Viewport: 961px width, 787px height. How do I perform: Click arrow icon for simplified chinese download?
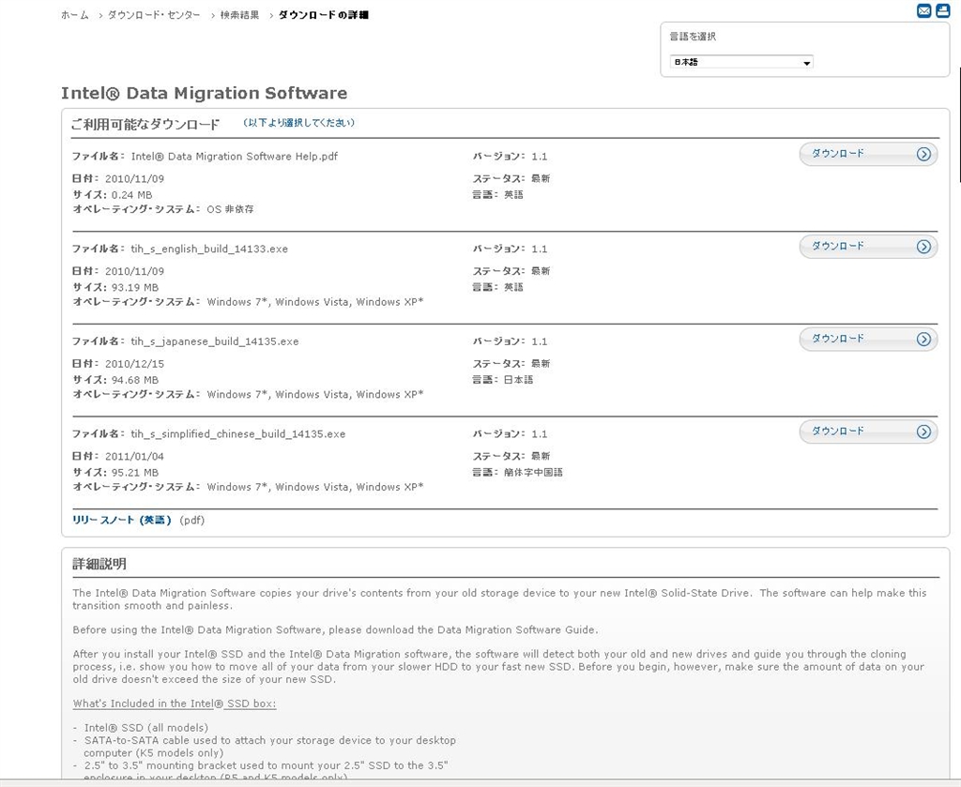coord(923,432)
